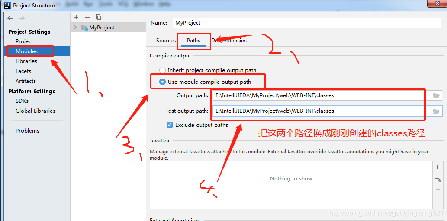
Task: Add JavaDoc URL with globe plus icon
Action: pyautogui.click(x=438, y=179)
